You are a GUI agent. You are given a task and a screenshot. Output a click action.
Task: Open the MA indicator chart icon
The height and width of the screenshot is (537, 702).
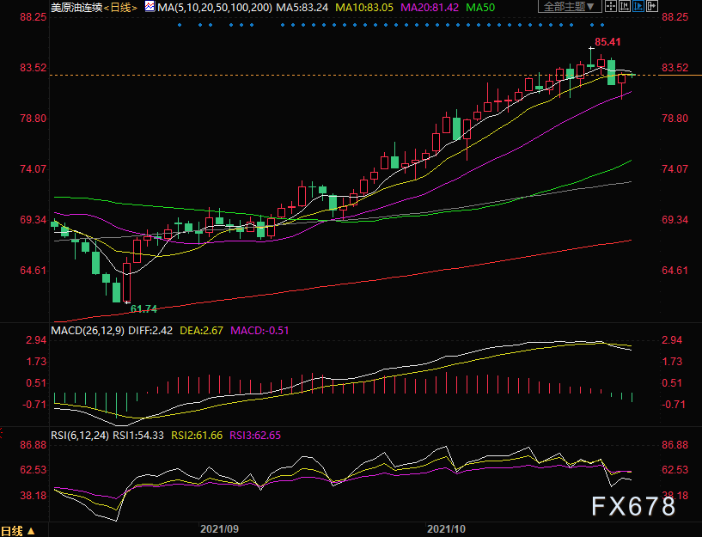pyautogui.click(x=150, y=7)
